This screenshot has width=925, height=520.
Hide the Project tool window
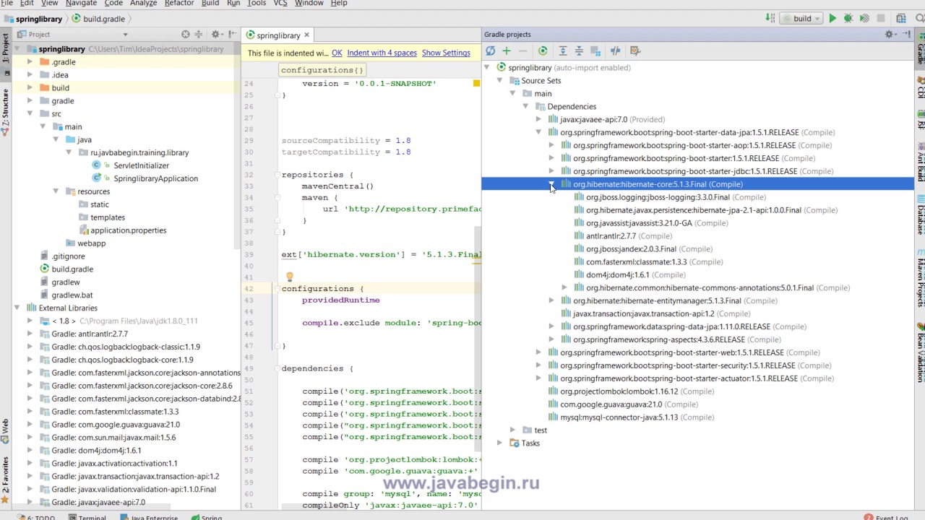coord(232,34)
